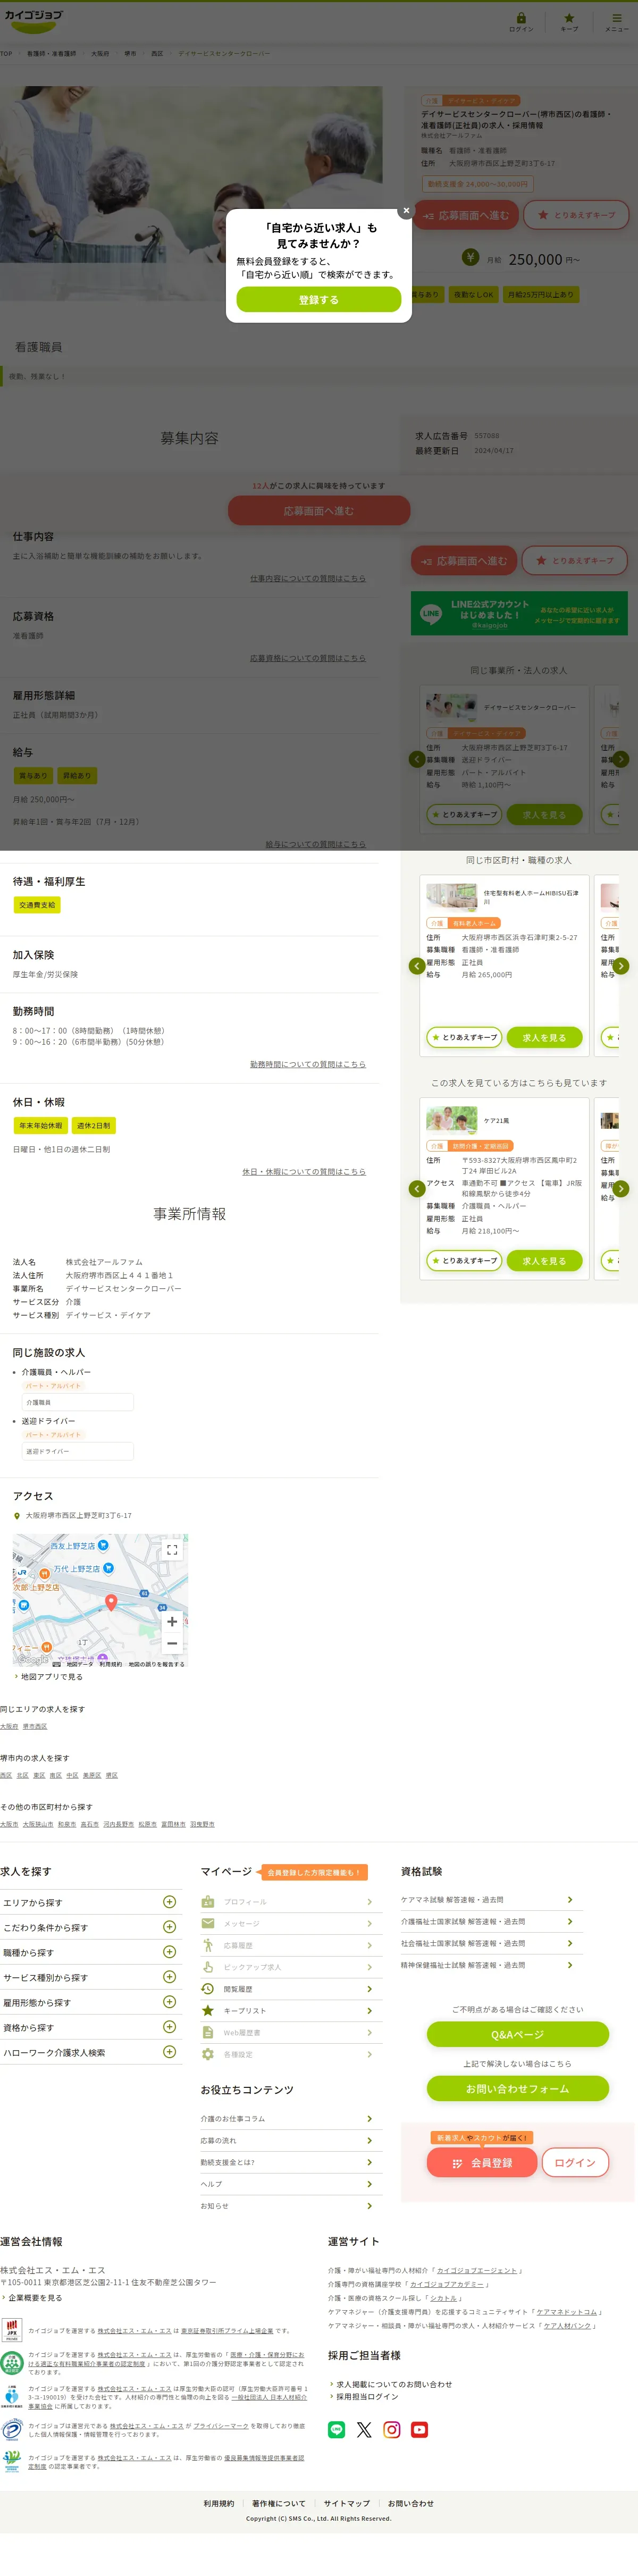Click the 各種設定 gear icon
Viewport: 638px width, 2576px height.
pos(208,2054)
